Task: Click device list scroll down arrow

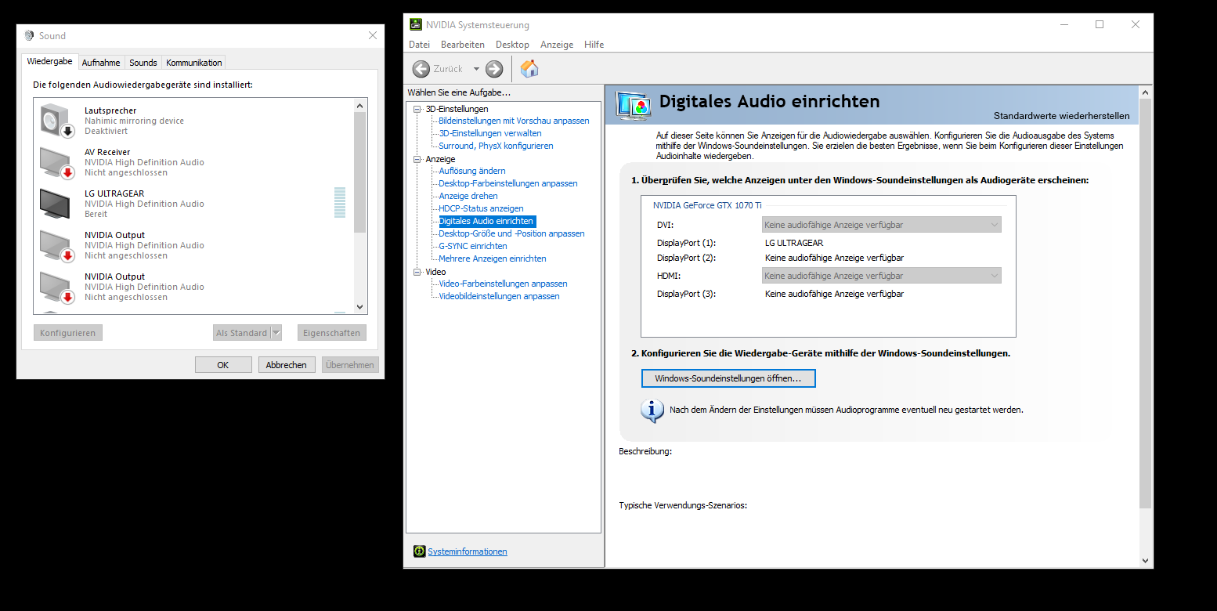Action: coord(360,307)
